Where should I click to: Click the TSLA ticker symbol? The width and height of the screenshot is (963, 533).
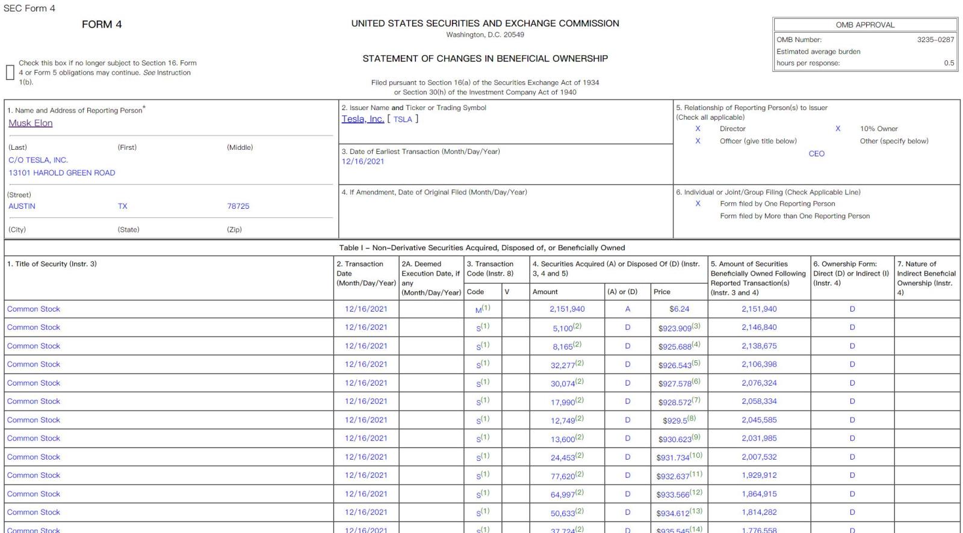coord(403,120)
